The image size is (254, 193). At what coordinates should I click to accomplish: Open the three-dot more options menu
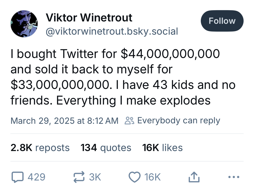pyautogui.click(x=233, y=177)
